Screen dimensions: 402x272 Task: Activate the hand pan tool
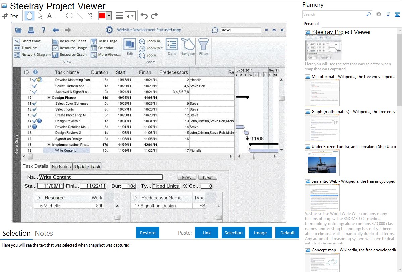[29, 16]
